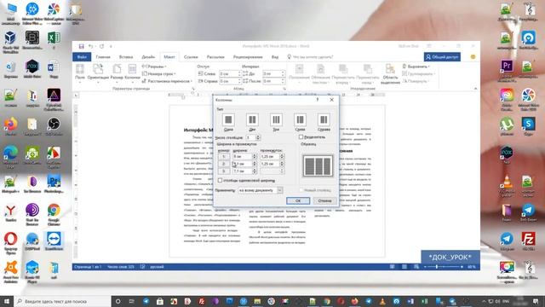Switch to web layout view in status bar
This screenshot has width=545, height=307.
416,267
